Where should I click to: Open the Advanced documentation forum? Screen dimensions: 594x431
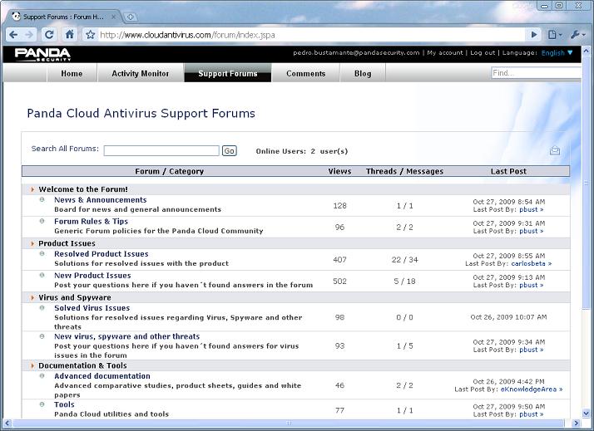click(102, 376)
